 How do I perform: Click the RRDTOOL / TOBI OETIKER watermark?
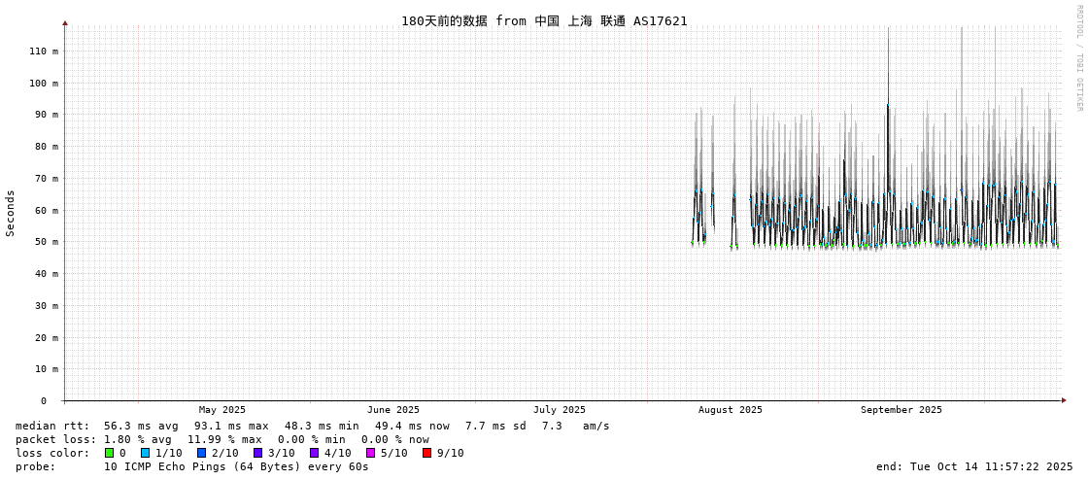coord(1078,58)
